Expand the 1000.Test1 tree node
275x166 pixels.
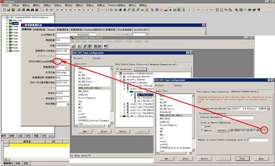(x=7, y=20)
